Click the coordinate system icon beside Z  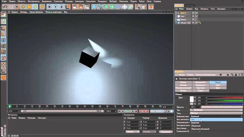tap(68, 7)
